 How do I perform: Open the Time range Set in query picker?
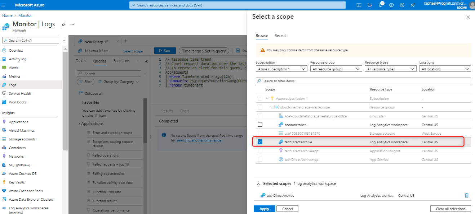(204, 51)
